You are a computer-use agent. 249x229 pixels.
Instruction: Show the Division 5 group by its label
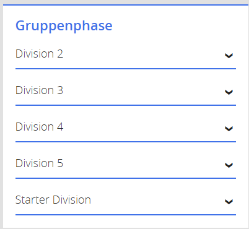39,163
